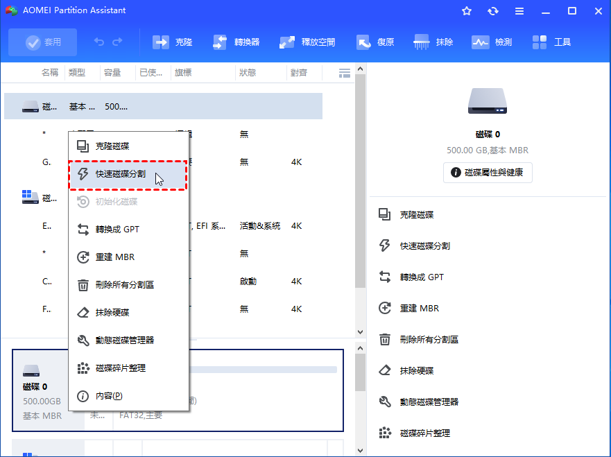Click the large disk icon in right panel
Screen dimensions: 611x457
(488, 101)
